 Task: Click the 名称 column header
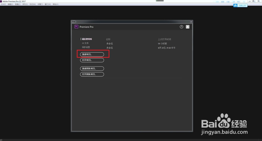coord(108,39)
